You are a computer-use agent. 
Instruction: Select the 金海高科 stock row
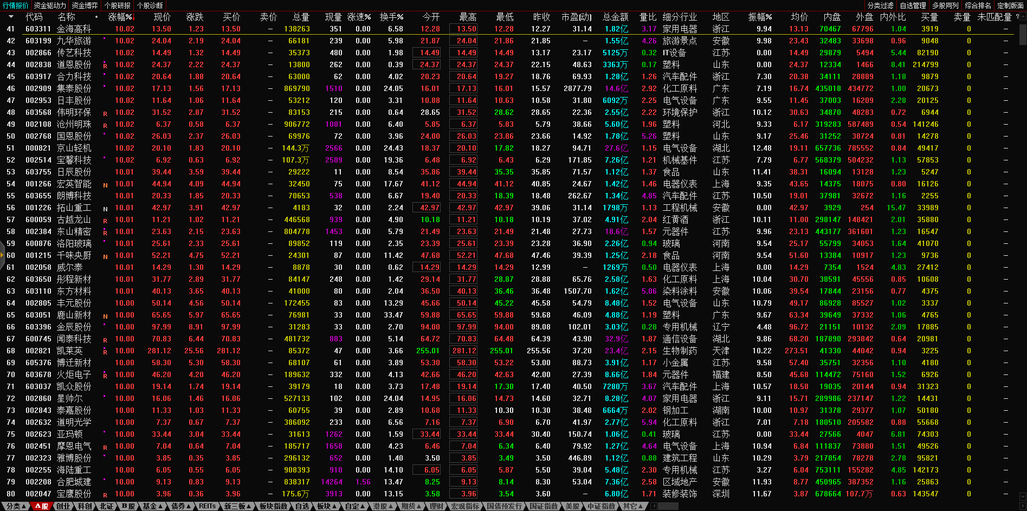point(74,29)
